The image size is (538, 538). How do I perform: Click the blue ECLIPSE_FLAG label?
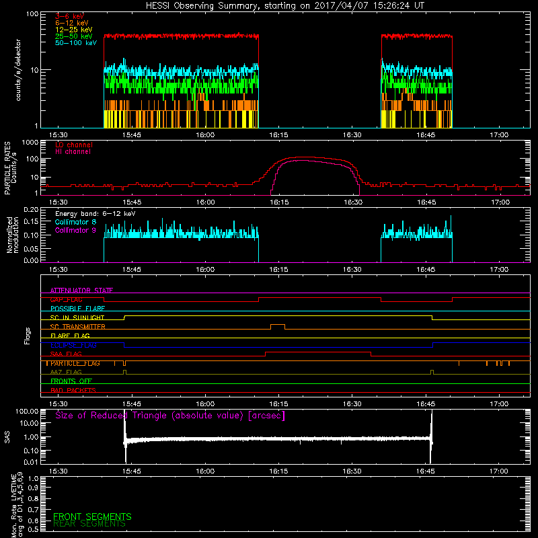[x=73, y=345]
